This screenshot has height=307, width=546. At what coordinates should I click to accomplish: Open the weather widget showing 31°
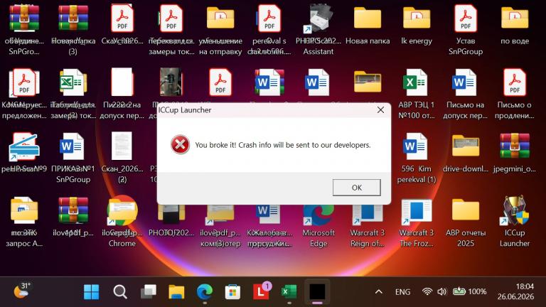[x=21, y=290]
